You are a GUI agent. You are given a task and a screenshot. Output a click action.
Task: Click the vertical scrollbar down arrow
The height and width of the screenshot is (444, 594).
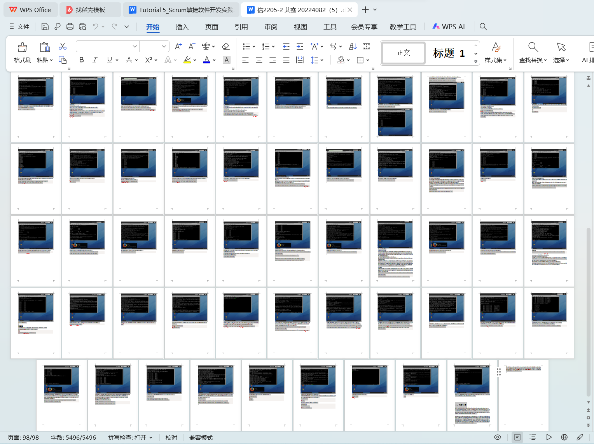pyautogui.click(x=588, y=402)
